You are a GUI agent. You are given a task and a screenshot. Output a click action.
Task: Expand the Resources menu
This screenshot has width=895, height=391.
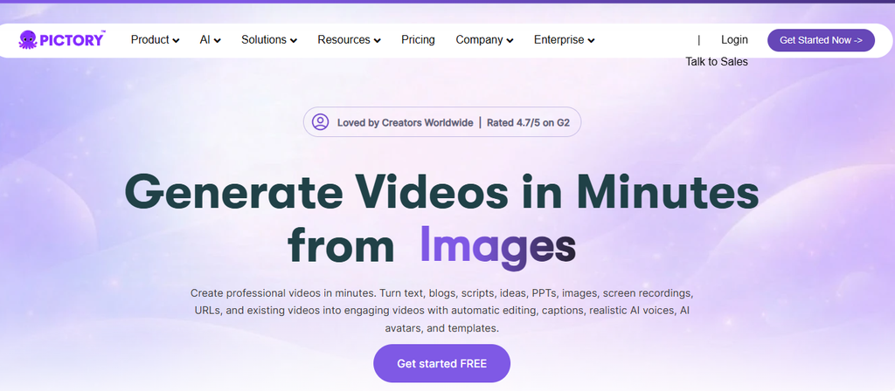point(350,40)
